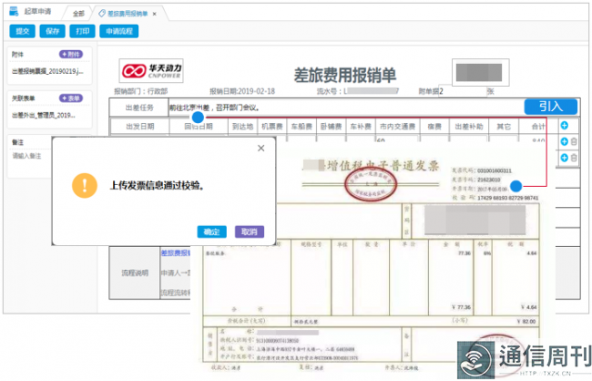
Task: Delete the first expense row with trash icon
Action: click(574, 141)
